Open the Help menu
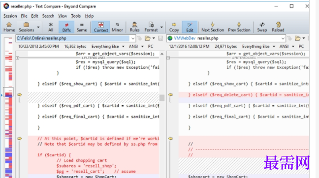 click(89, 16)
